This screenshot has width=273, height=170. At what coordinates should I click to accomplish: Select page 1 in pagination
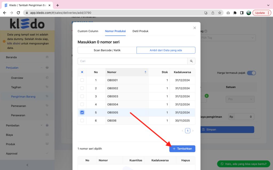point(187,131)
